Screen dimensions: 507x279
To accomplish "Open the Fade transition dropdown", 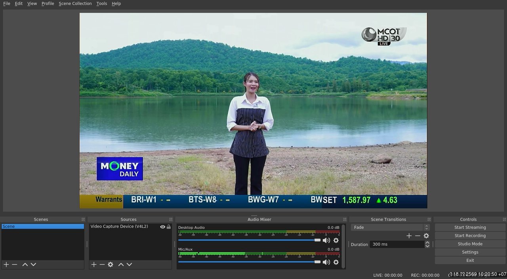I will [x=390, y=227].
